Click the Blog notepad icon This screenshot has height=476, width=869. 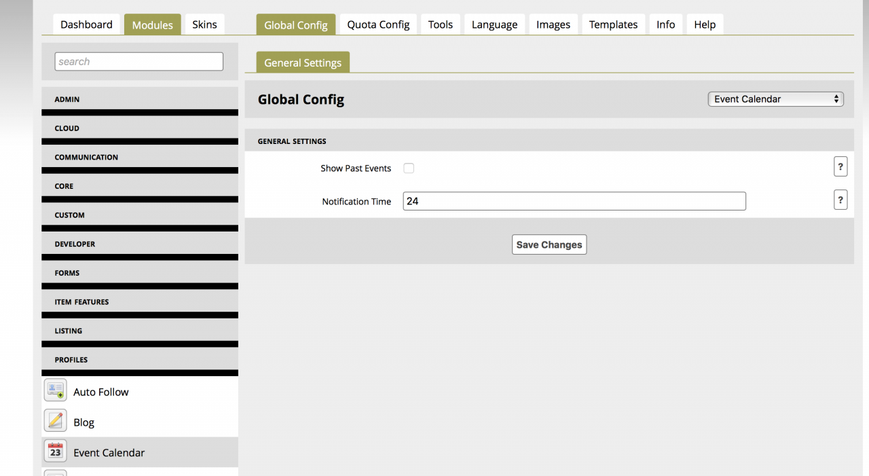point(56,421)
